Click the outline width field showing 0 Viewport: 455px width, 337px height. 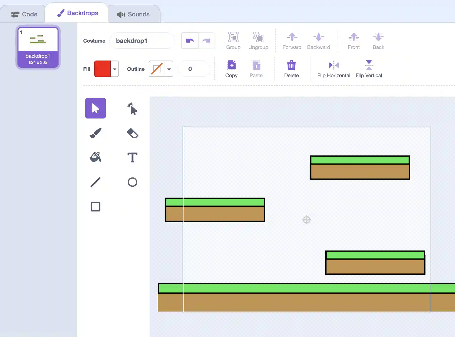(194, 69)
